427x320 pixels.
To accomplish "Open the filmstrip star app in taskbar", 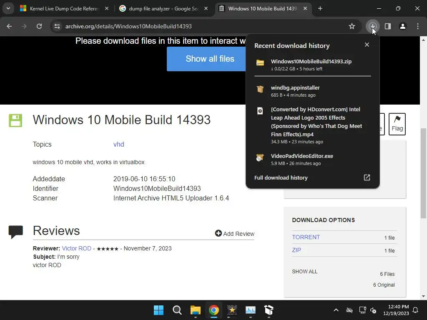I will 232,310.
